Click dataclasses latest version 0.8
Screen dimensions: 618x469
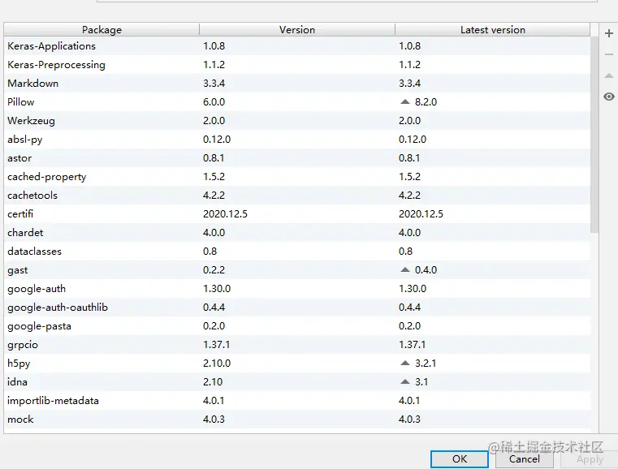pos(405,252)
